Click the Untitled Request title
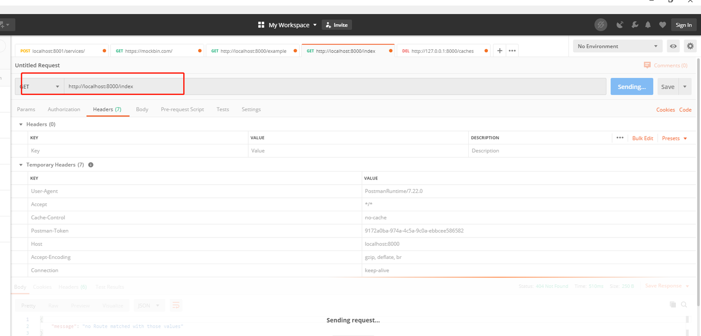Viewport: 701px width, 336px height. (37, 65)
